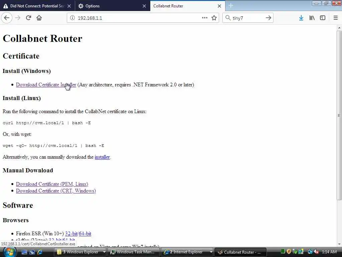Submit the tiny7 search with arrow
The width and height of the screenshot is (342, 257).
coord(269,18)
